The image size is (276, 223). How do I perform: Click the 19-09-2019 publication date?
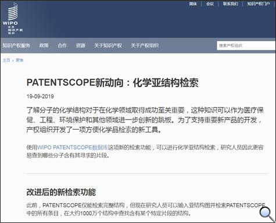pos(40,96)
